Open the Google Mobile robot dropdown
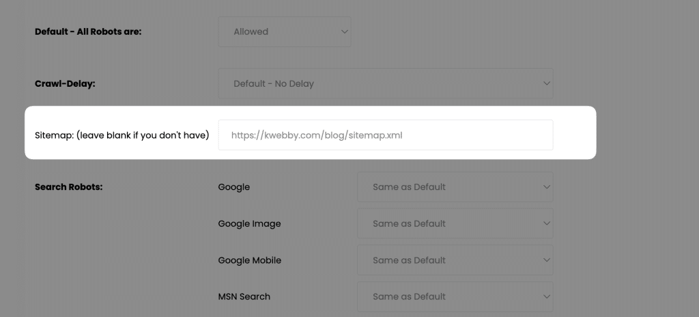 [x=455, y=260]
